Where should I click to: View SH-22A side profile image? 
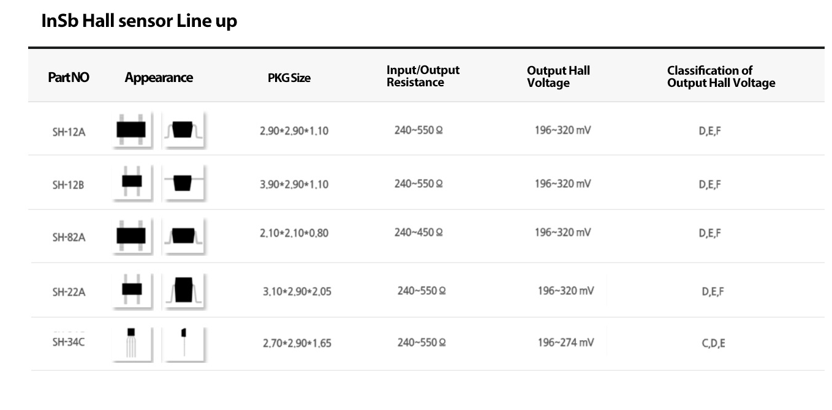(183, 289)
